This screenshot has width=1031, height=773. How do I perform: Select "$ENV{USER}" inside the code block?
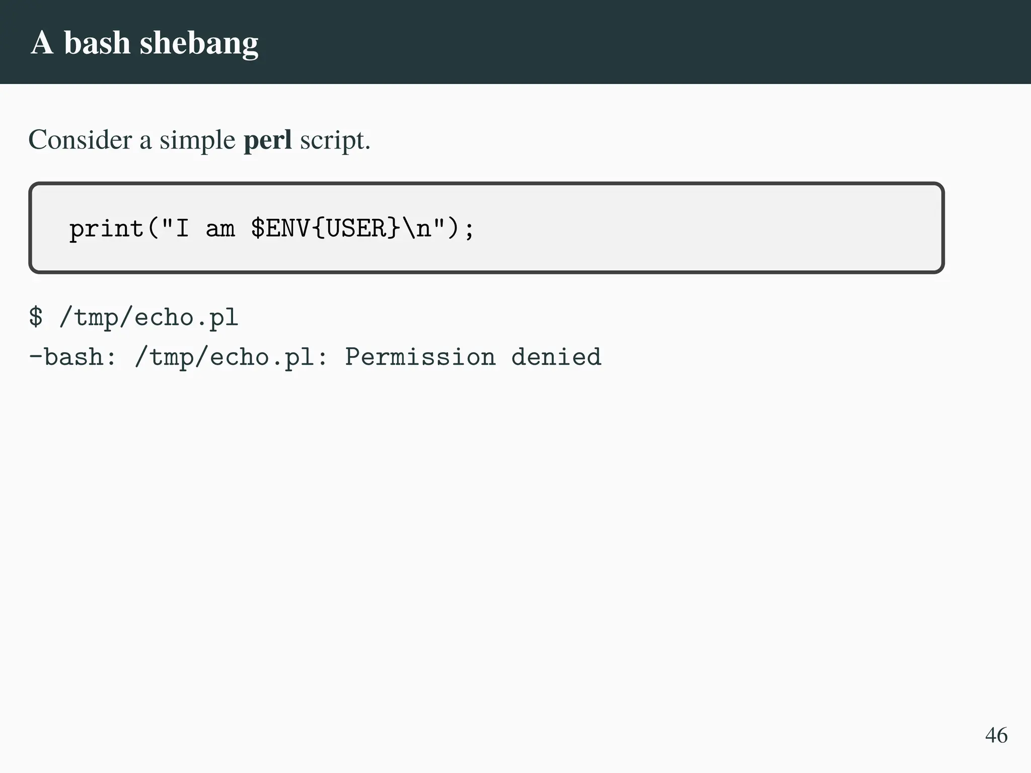click(326, 228)
